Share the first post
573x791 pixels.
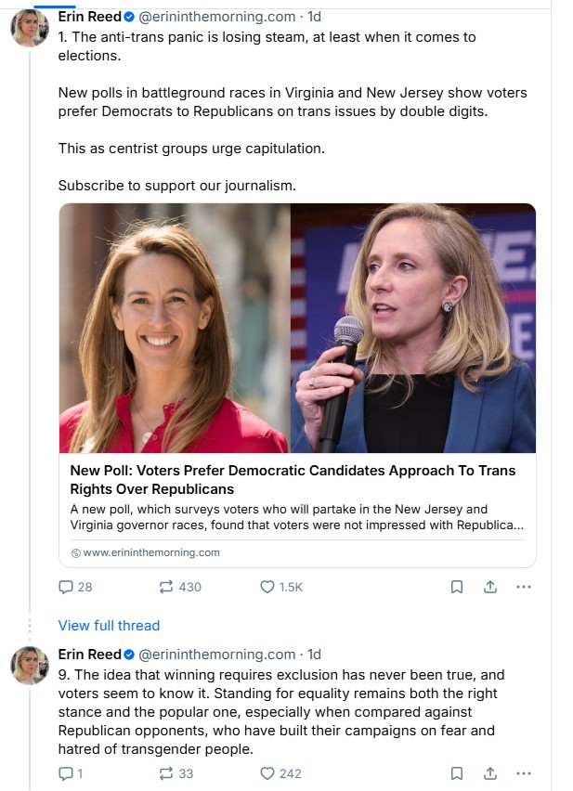click(x=489, y=587)
